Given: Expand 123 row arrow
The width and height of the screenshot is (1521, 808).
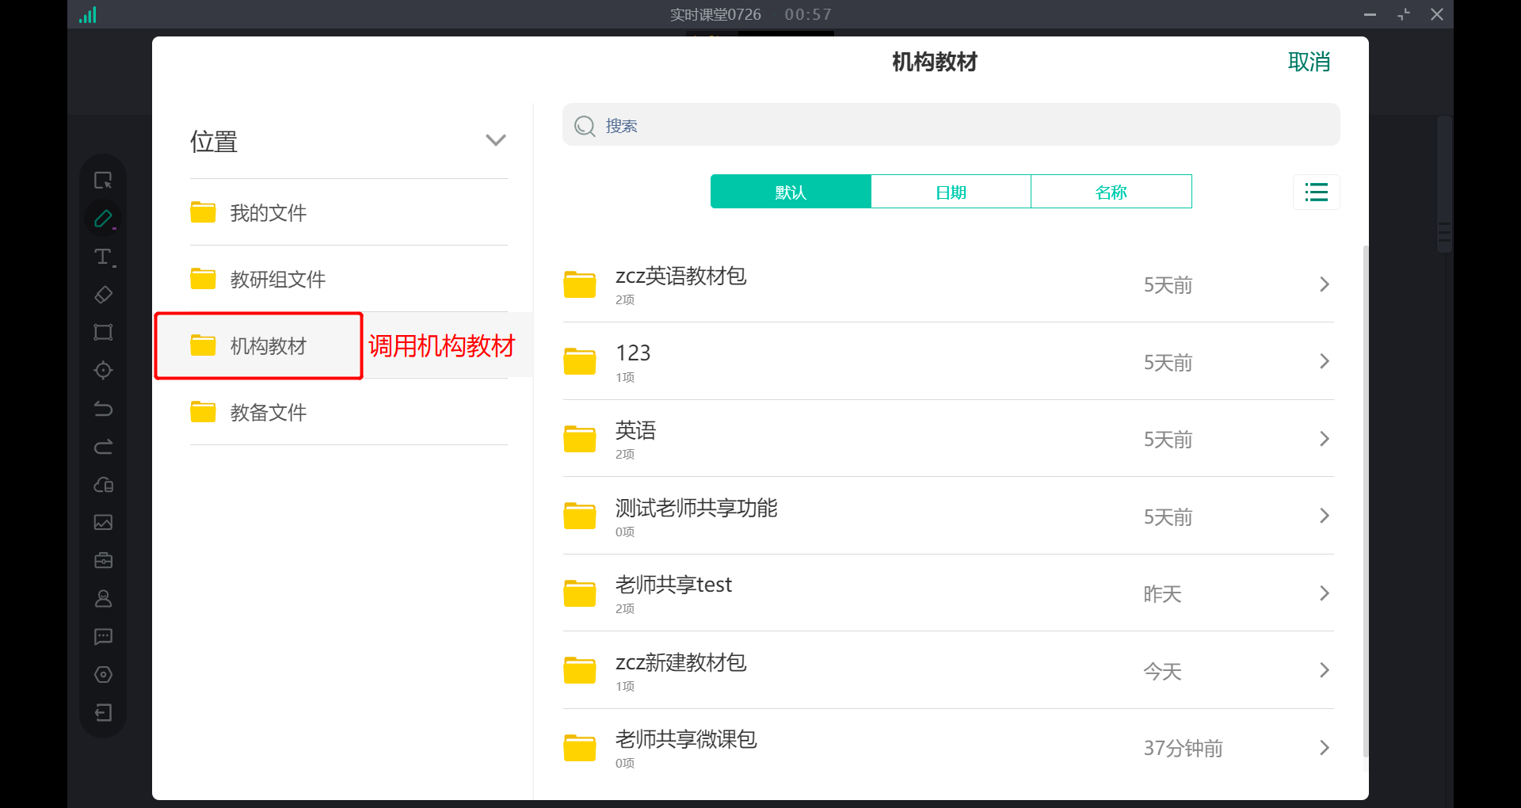Looking at the screenshot, I should click(1325, 361).
